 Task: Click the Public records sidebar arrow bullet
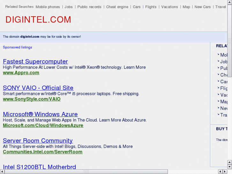click(x=218, y=68)
